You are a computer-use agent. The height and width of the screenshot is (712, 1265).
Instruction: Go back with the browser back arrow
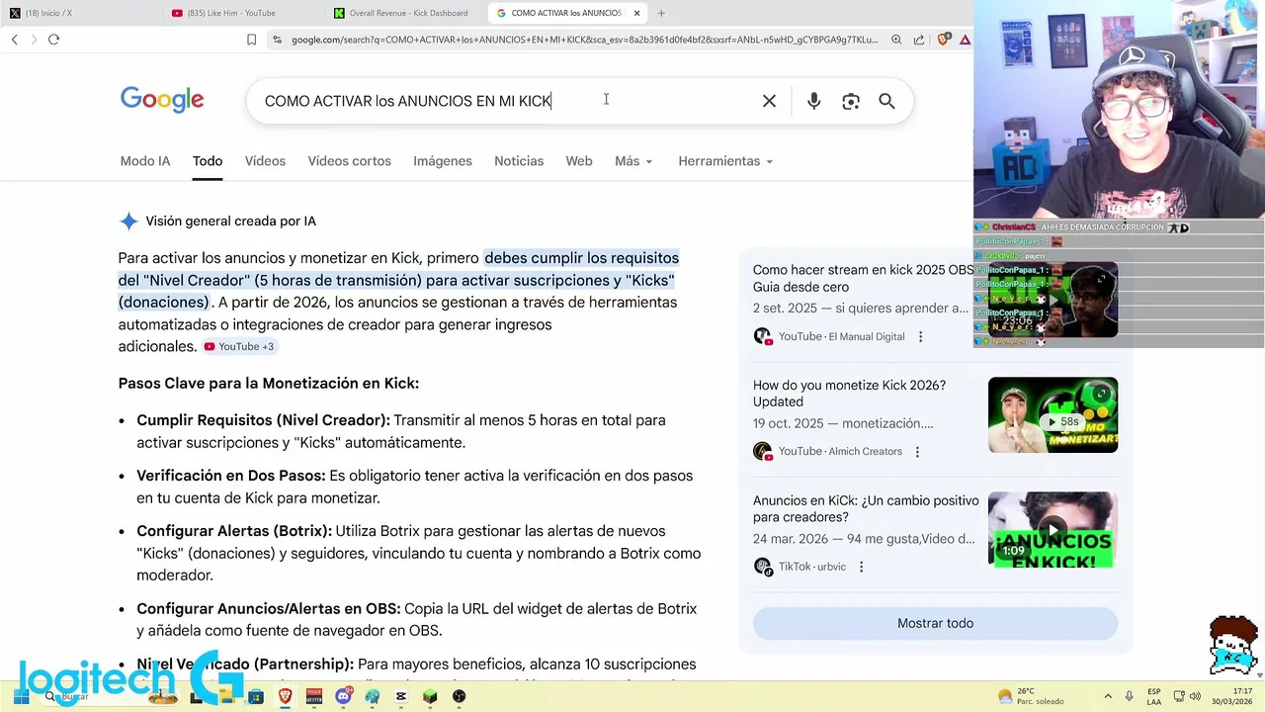click(14, 40)
